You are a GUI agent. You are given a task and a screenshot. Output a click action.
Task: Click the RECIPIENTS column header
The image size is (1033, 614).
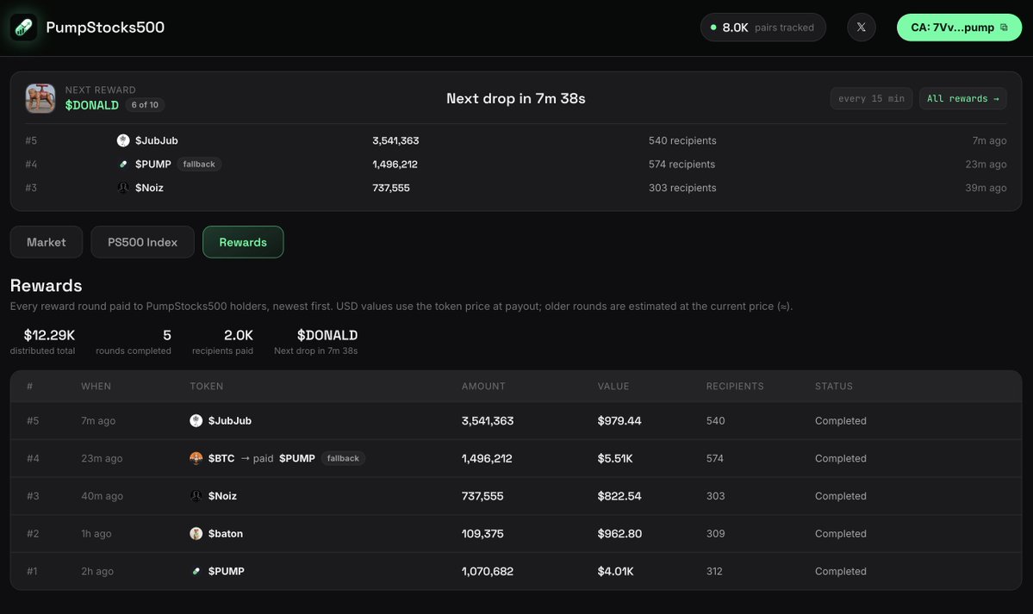(x=735, y=386)
